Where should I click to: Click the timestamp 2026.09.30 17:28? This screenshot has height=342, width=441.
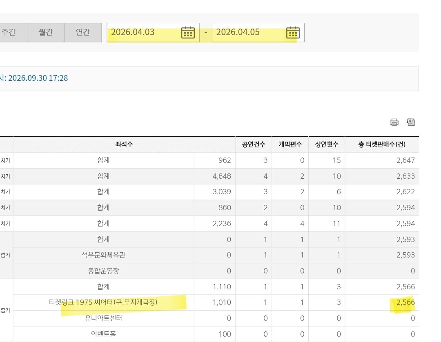click(38, 78)
